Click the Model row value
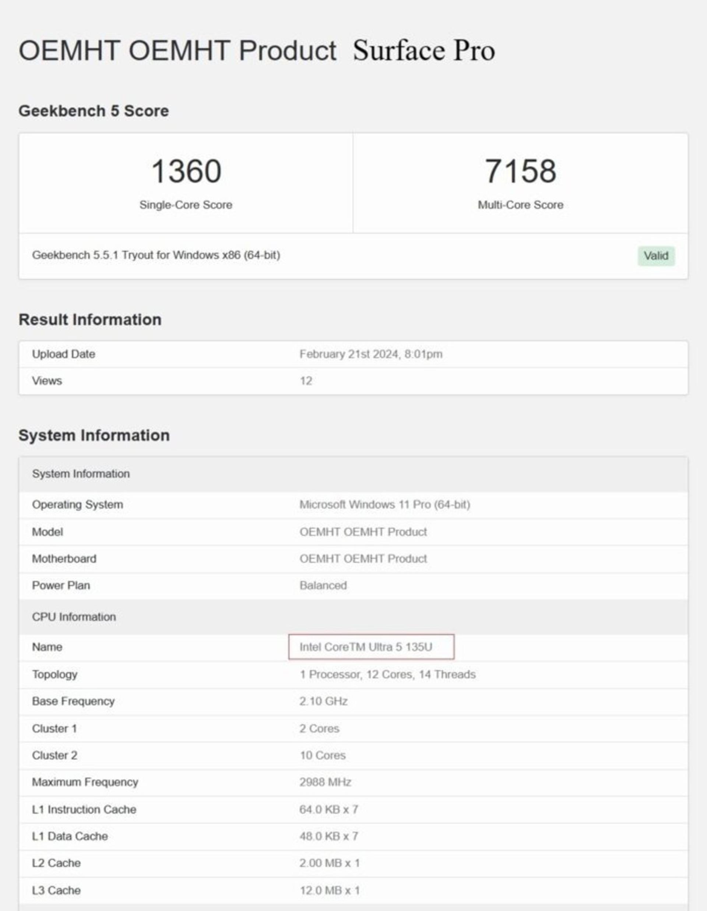Image resolution: width=707 pixels, height=911 pixels. [x=363, y=532]
